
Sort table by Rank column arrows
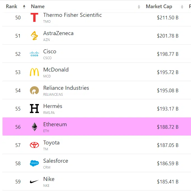click(24, 7)
